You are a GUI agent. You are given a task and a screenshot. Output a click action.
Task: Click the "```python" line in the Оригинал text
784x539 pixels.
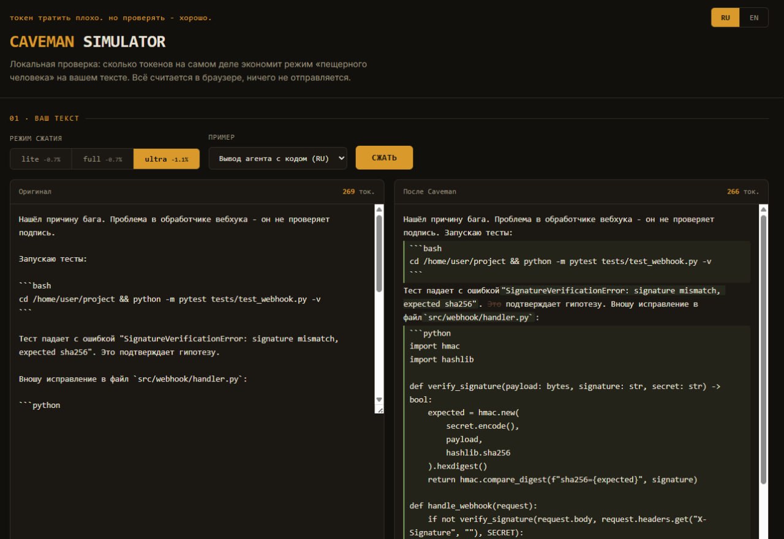(40, 405)
